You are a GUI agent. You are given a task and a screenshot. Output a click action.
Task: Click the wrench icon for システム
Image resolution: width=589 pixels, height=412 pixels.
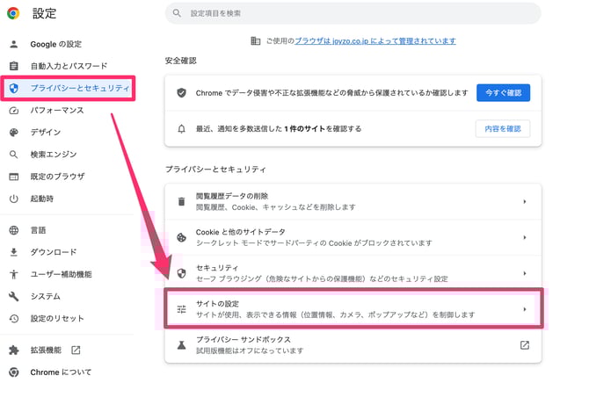[13, 296]
